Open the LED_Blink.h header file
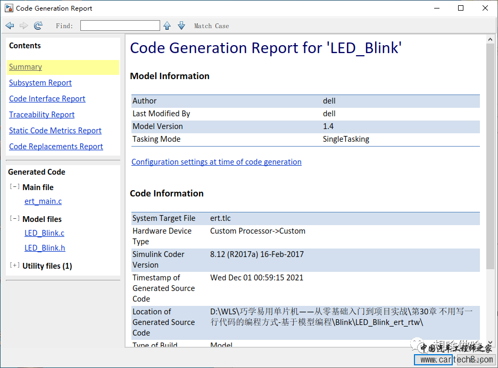 [x=45, y=248]
